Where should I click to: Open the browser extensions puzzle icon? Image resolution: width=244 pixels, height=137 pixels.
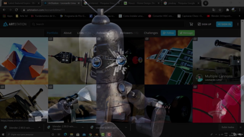point(228,10)
